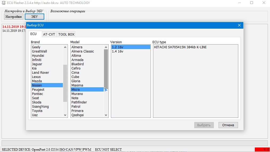Click the ECU Flasher app icon in title bar
This screenshot has height=152, width=270.
[4, 3]
